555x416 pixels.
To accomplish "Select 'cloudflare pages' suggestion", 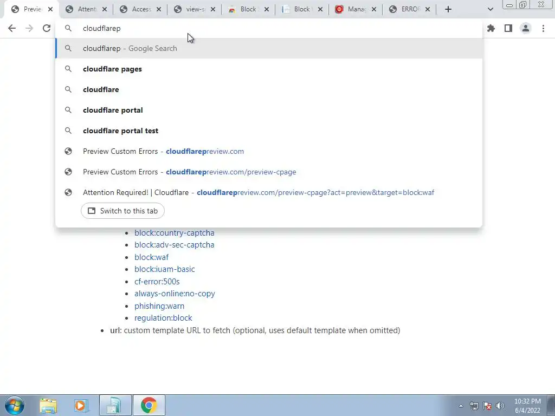I will coord(269,69).
